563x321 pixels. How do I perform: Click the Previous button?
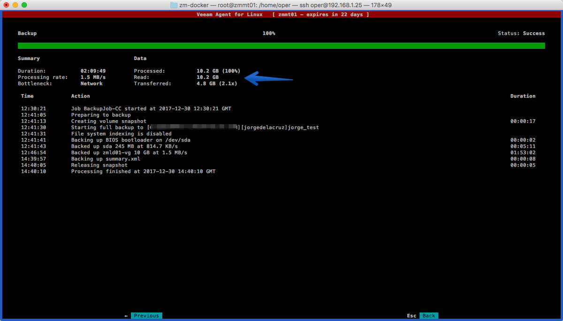pos(146,316)
